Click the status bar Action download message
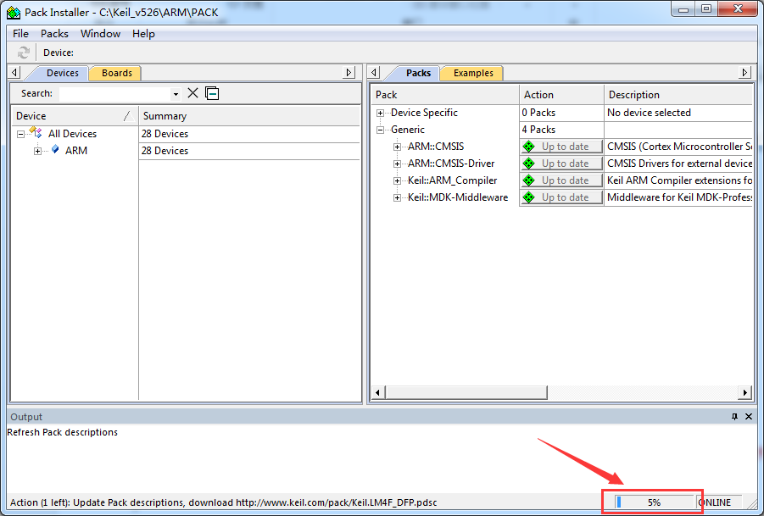This screenshot has height=516, width=764. pos(224,502)
